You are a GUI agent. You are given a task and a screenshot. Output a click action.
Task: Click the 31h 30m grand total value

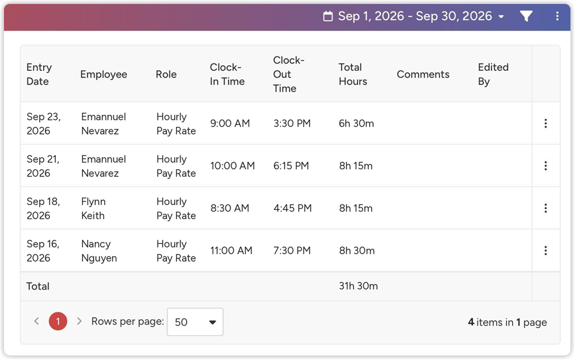[x=358, y=286]
